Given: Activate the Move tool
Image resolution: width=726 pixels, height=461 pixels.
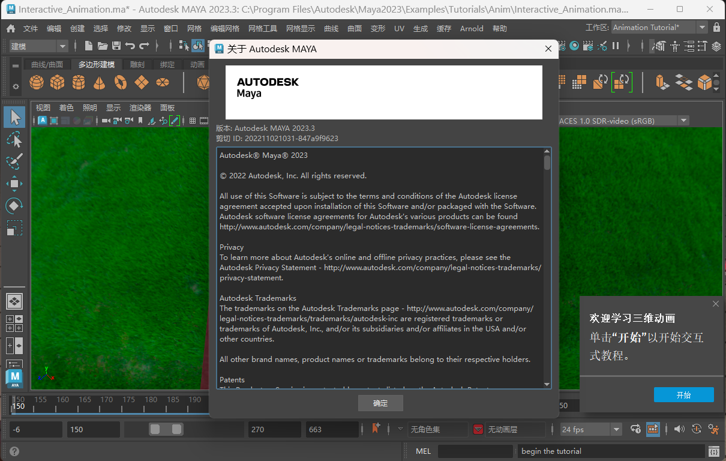Looking at the screenshot, I should point(14,184).
